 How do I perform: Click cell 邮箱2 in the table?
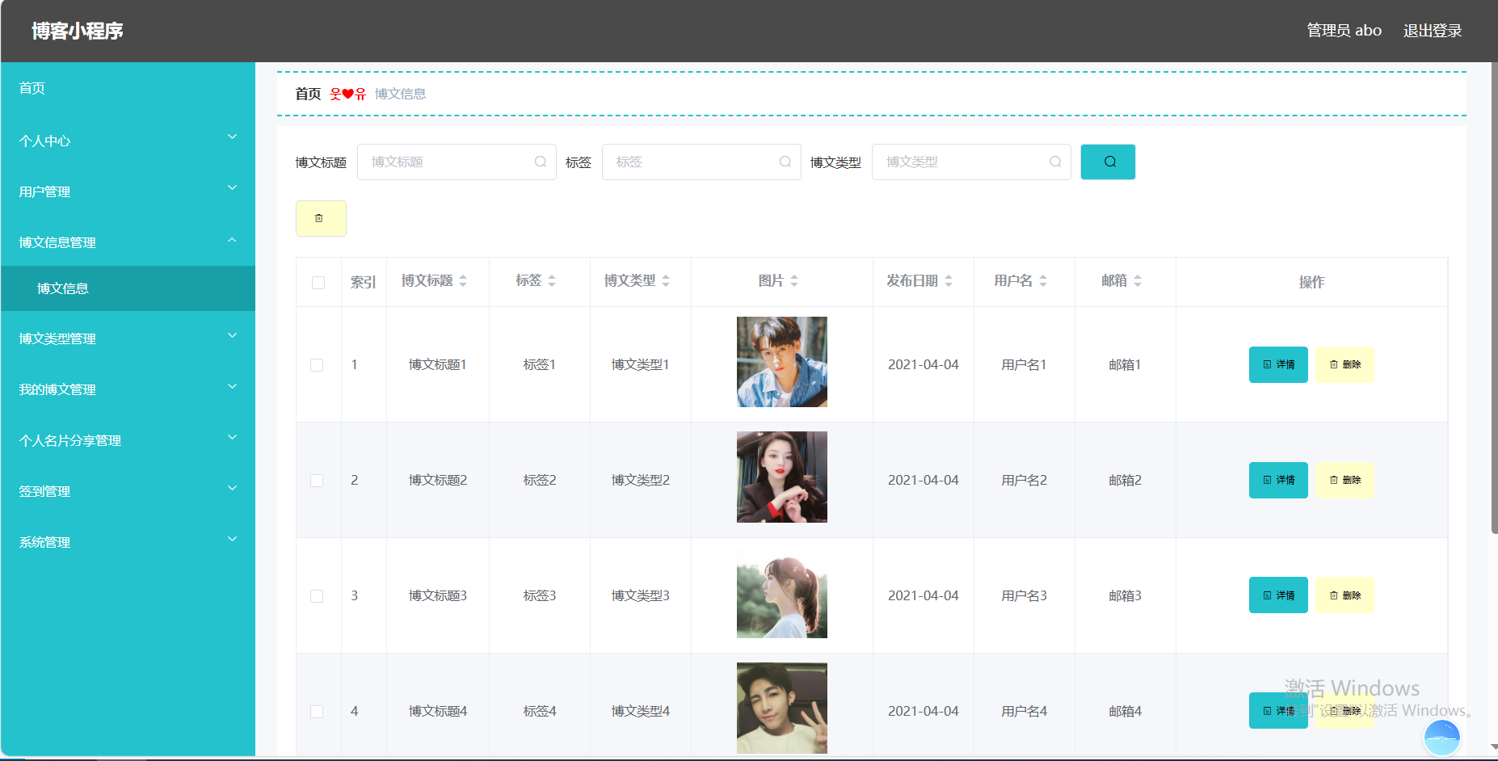click(x=1125, y=481)
